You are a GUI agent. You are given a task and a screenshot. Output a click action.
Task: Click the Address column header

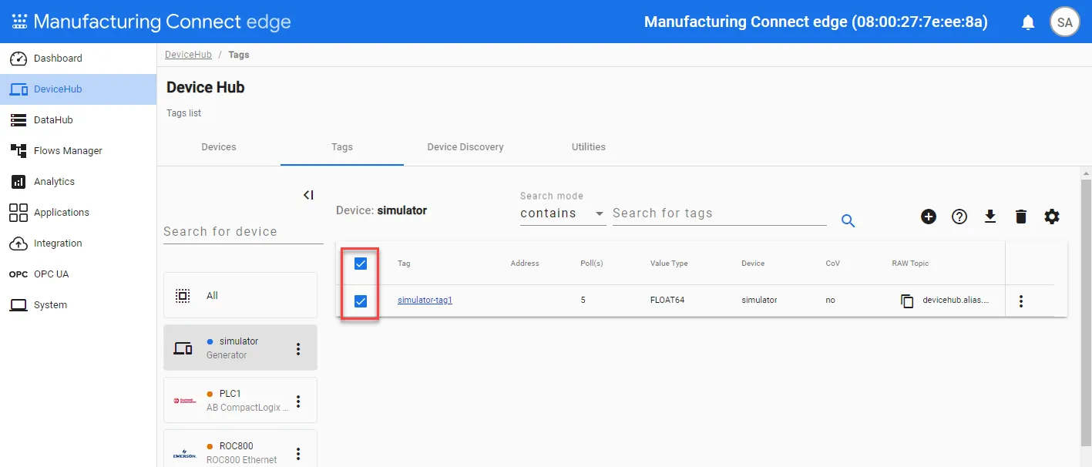click(x=525, y=264)
